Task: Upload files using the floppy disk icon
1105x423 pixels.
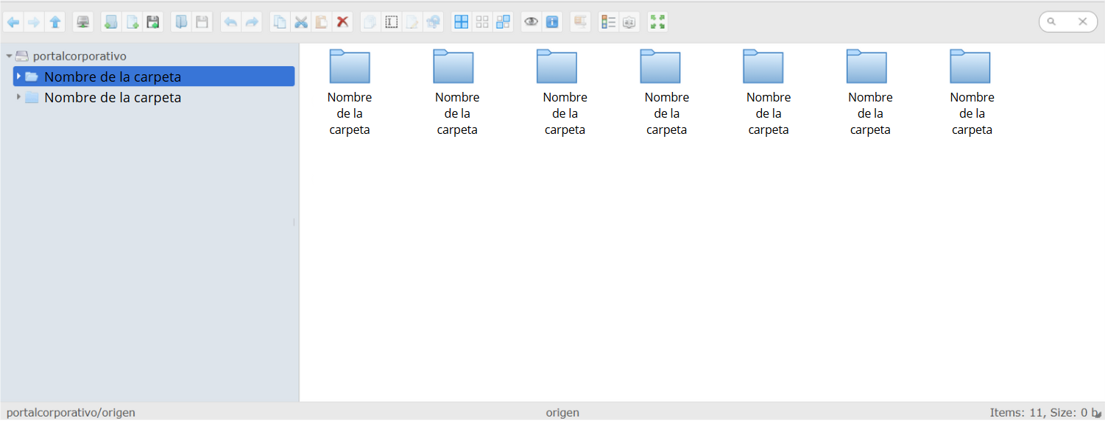Action: click(153, 22)
